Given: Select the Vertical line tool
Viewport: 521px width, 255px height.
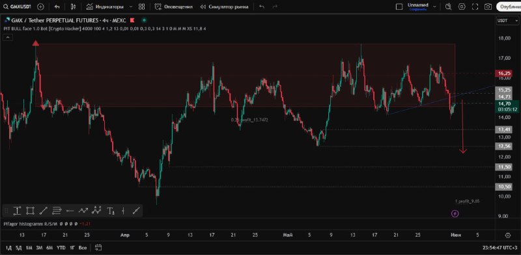Looking at the screenshot, I should (123, 211).
